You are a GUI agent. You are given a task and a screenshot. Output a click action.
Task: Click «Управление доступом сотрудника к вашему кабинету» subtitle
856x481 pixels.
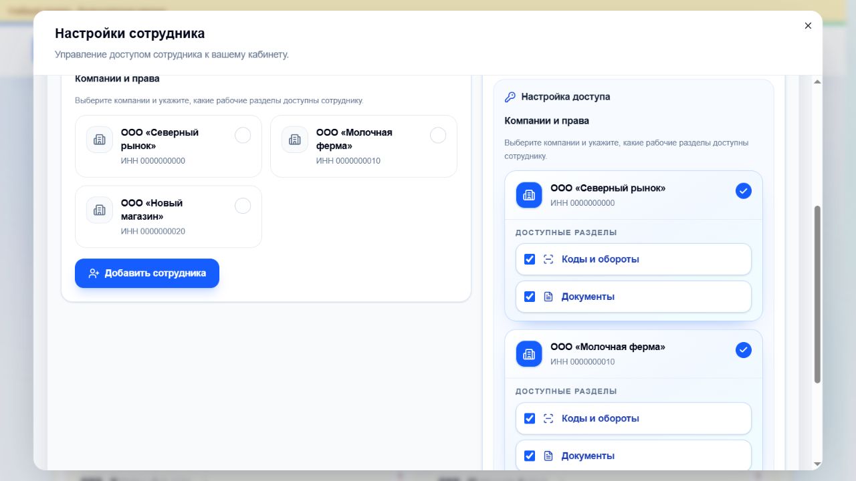(172, 55)
